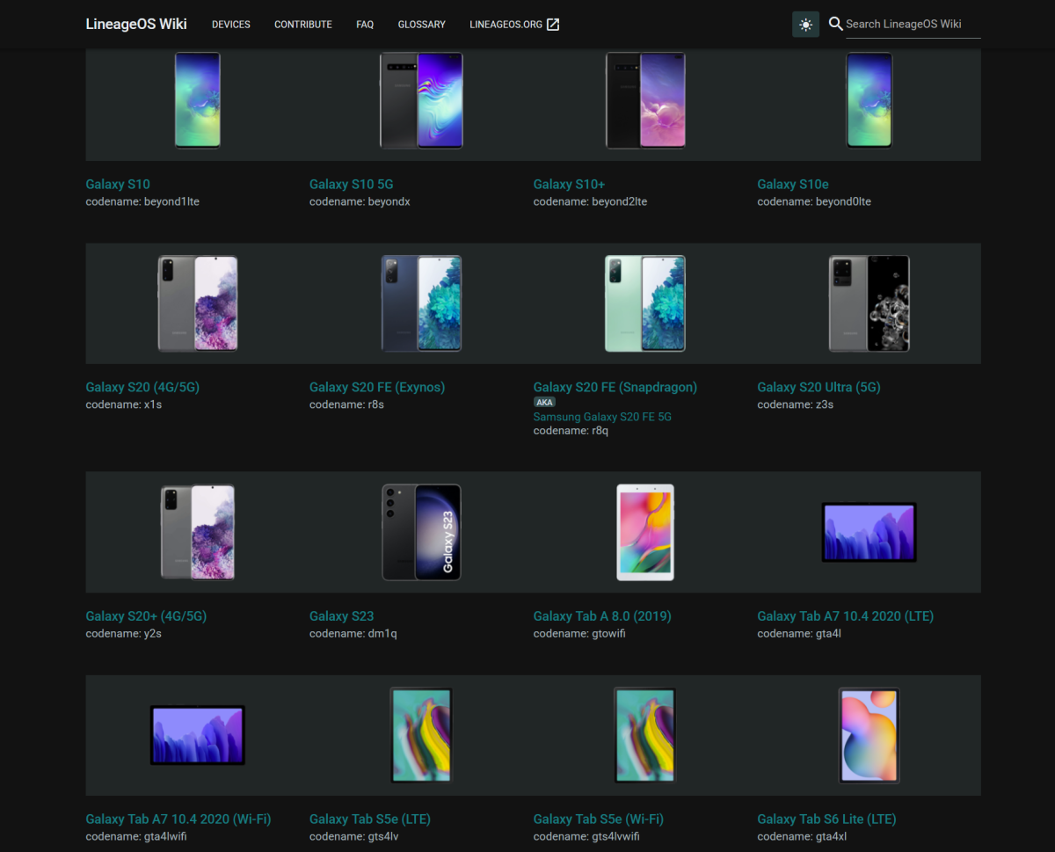Open the Galaxy S10 device link
This screenshot has height=852, width=1055.
[118, 184]
